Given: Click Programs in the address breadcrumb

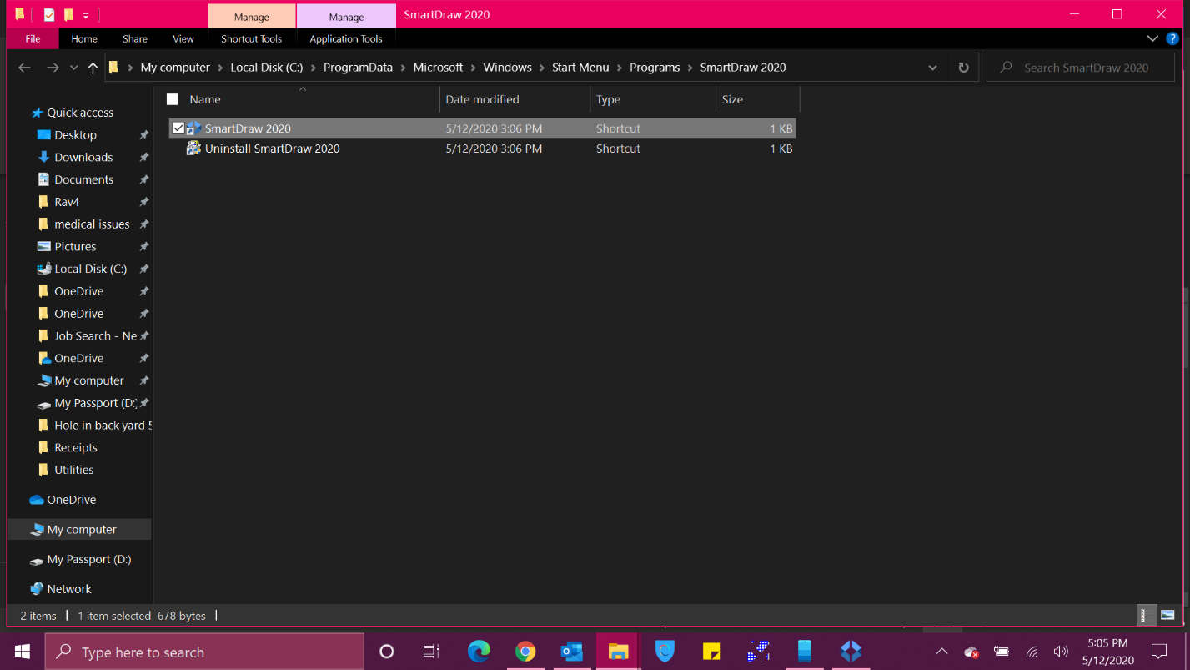Looking at the screenshot, I should 655,68.
